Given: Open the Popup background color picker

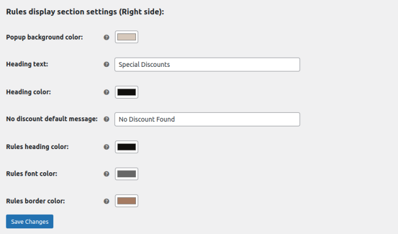Looking at the screenshot, I should (x=126, y=37).
